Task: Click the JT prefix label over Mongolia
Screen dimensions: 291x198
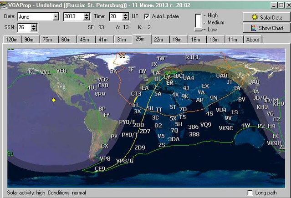Action: click(x=230, y=82)
